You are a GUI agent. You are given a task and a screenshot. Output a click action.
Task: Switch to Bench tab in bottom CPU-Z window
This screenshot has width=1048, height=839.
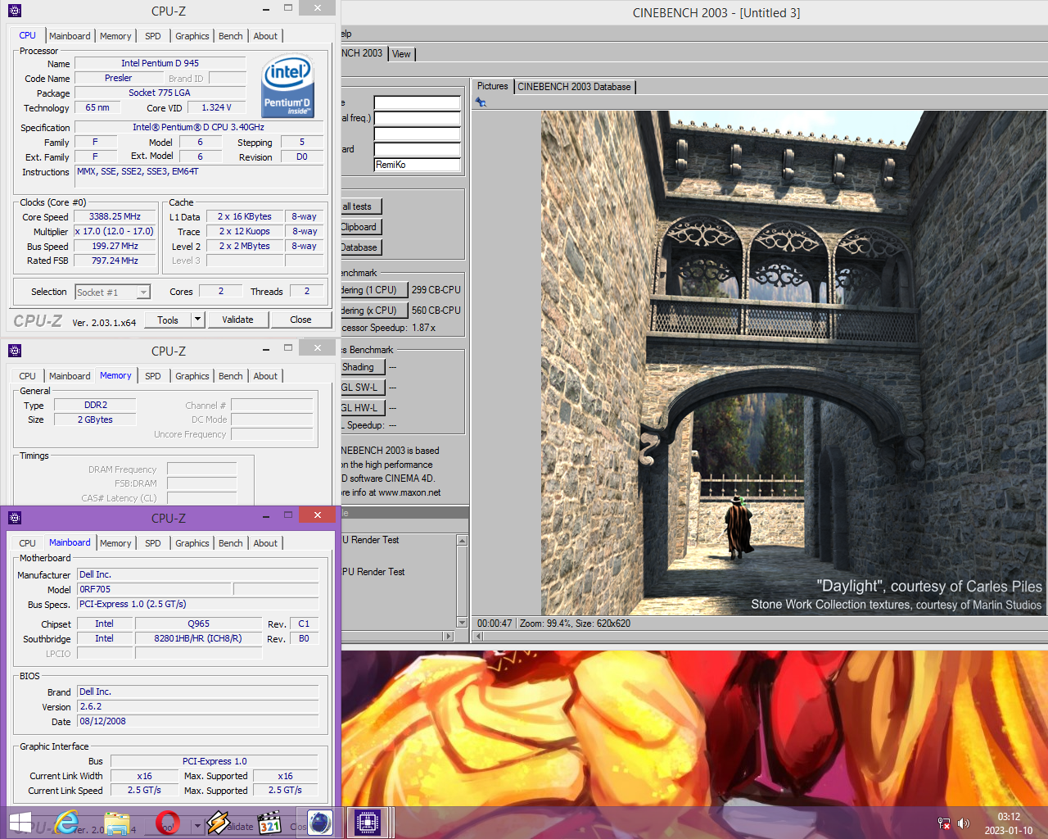pos(231,543)
